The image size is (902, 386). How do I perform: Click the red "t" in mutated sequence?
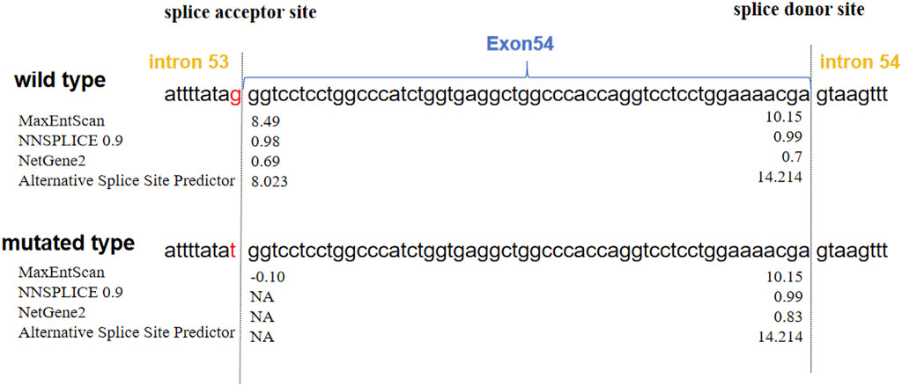pyautogui.click(x=233, y=251)
